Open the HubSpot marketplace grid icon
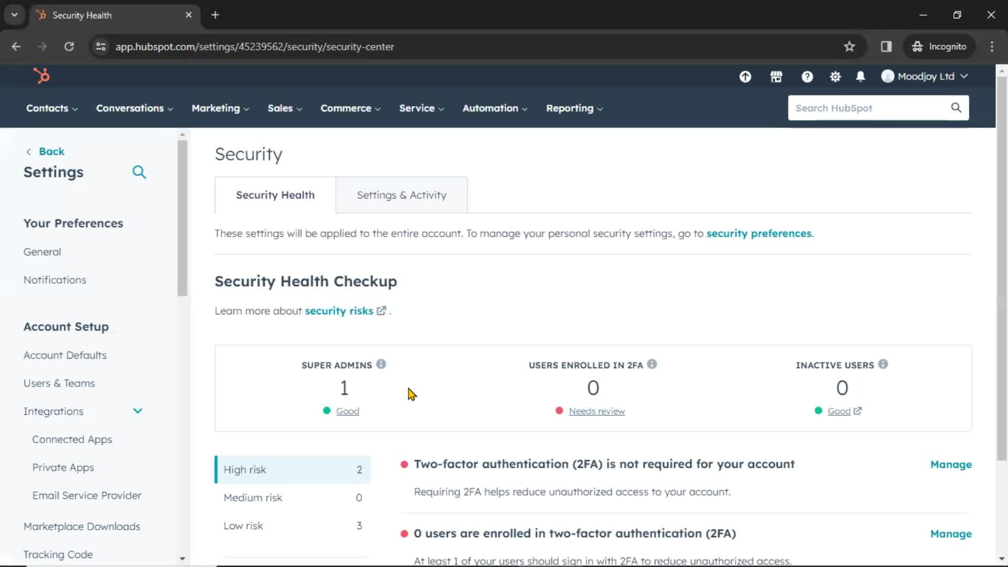 point(776,76)
